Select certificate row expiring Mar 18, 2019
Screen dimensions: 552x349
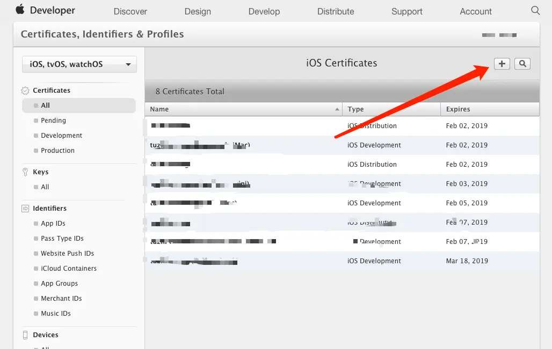point(342,261)
